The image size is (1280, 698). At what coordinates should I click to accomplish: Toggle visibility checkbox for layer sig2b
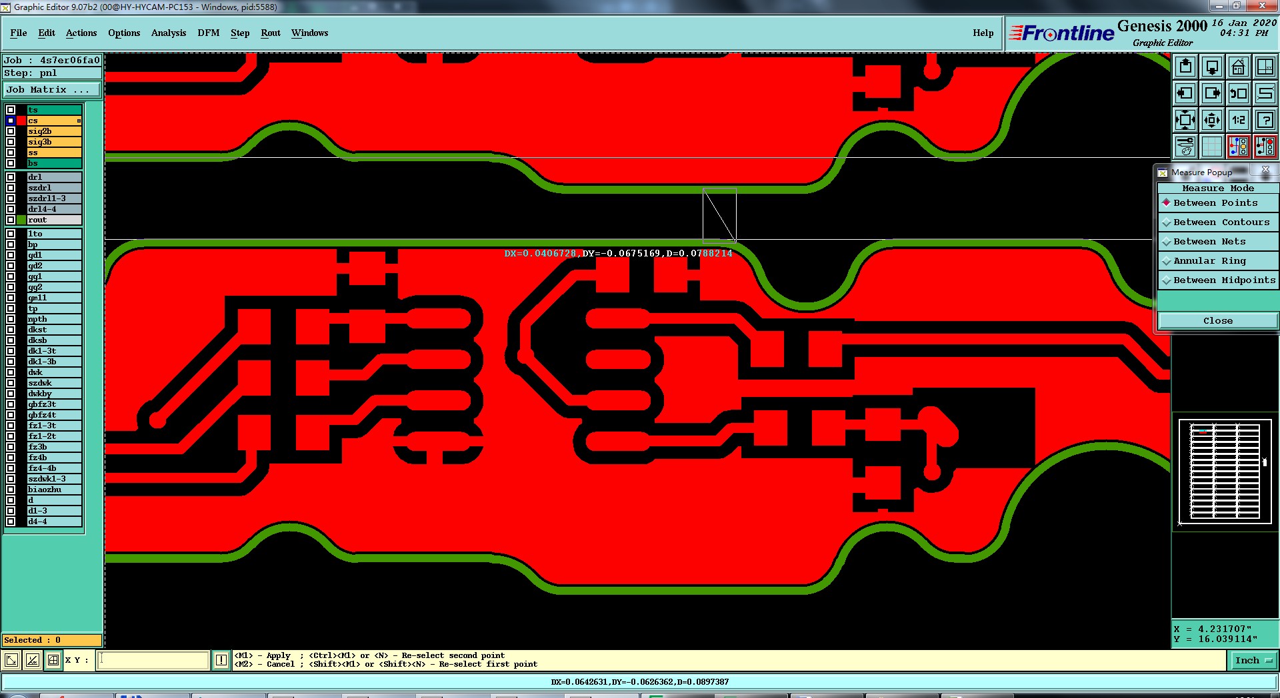(x=11, y=131)
